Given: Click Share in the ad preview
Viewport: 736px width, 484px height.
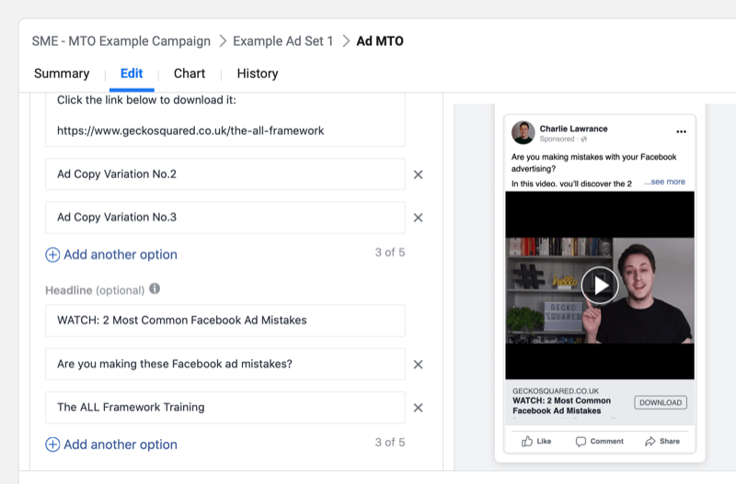Looking at the screenshot, I should (x=661, y=442).
